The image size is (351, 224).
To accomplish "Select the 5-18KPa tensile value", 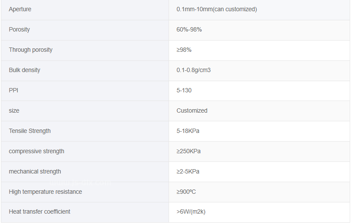I will pos(188,131).
